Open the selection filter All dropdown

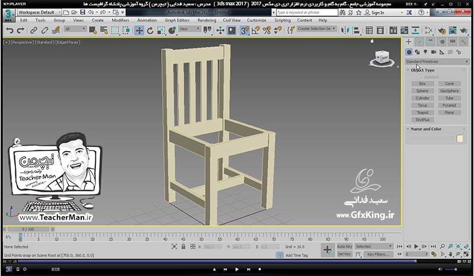(75, 29)
